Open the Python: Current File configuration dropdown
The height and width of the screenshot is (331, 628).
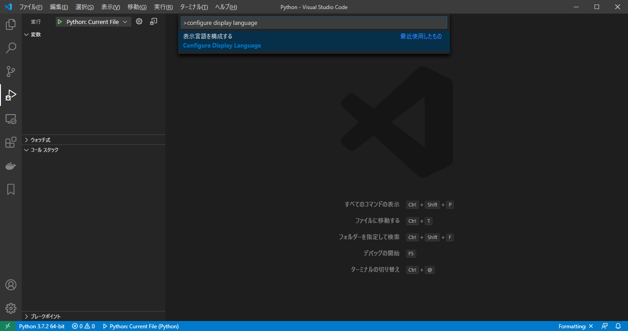[94, 22]
